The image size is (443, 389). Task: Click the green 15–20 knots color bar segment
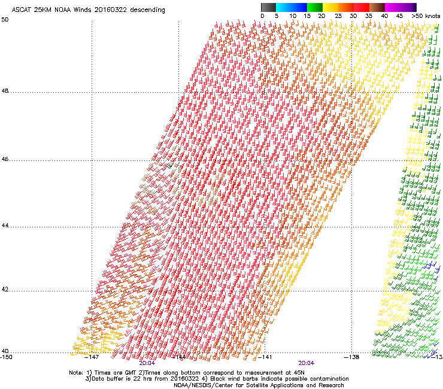pos(315,7)
